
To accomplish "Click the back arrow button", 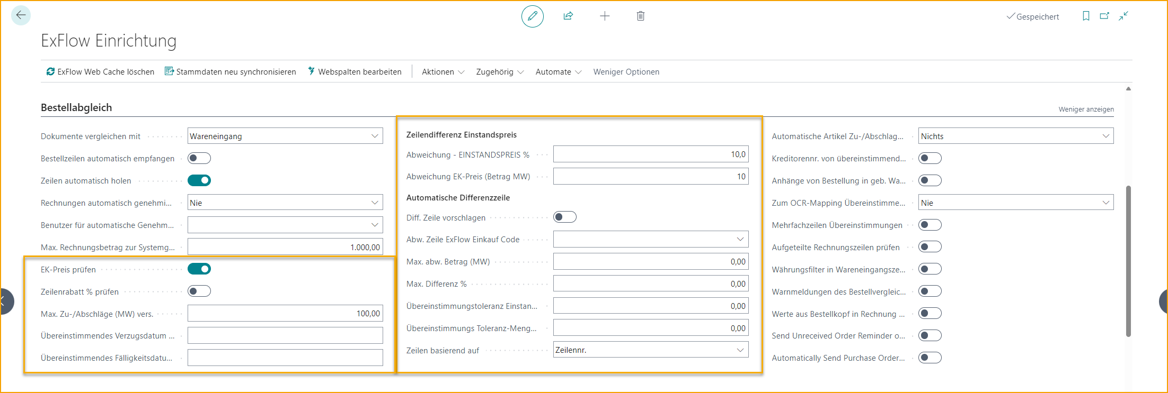I will click(21, 15).
